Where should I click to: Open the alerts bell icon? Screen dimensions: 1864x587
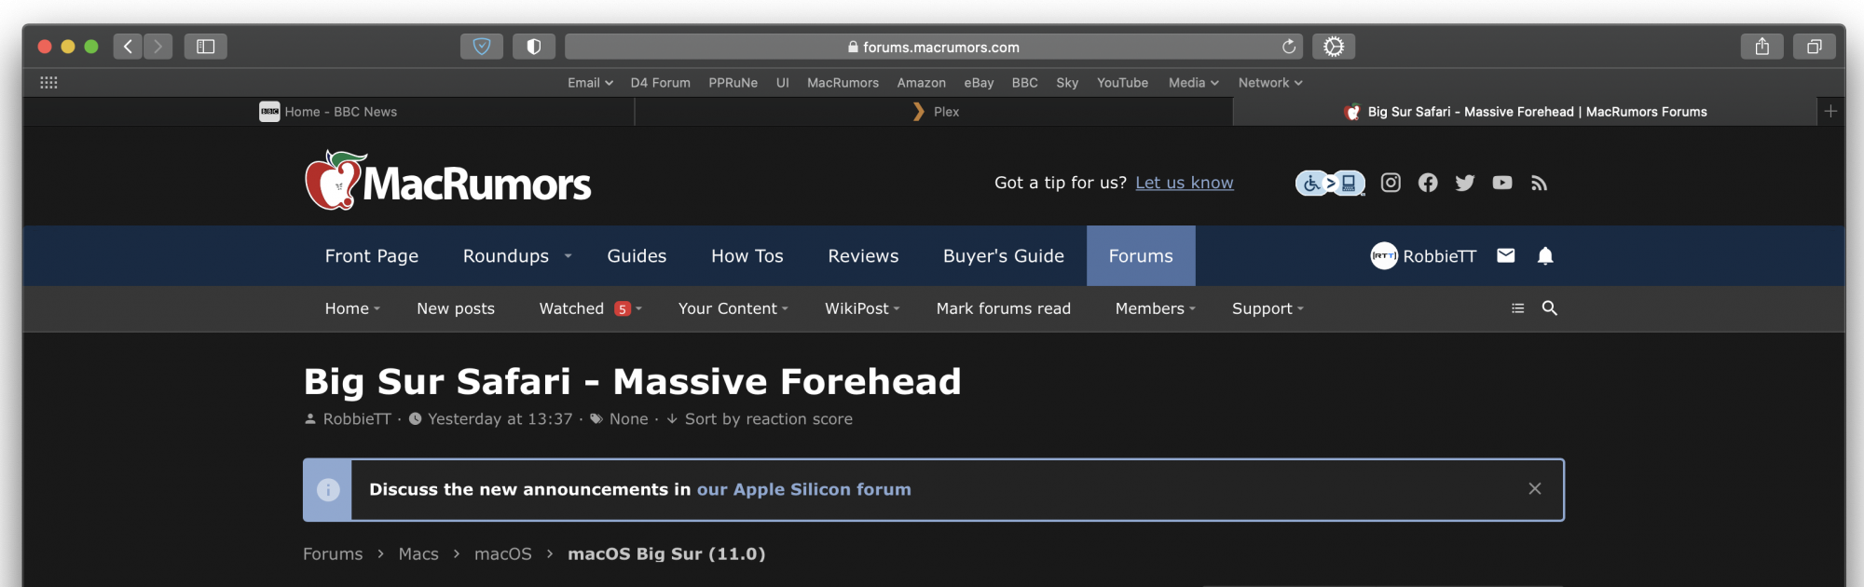coord(1545,255)
